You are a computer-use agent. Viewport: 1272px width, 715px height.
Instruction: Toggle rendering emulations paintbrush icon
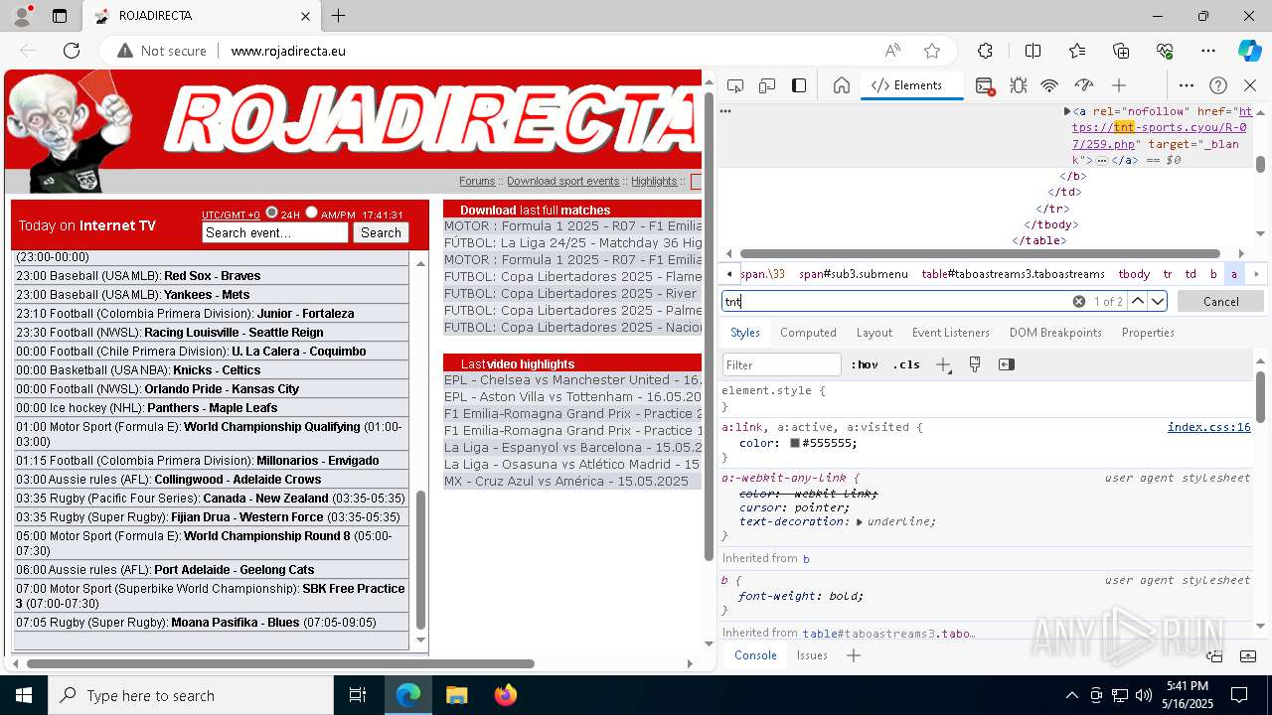coord(975,364)
